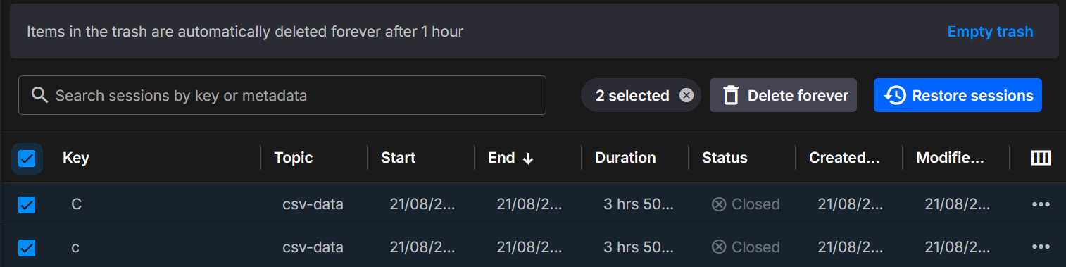Click the Empty trash link
This screenshot has height=267, width=1066.
tap(990, 32)
